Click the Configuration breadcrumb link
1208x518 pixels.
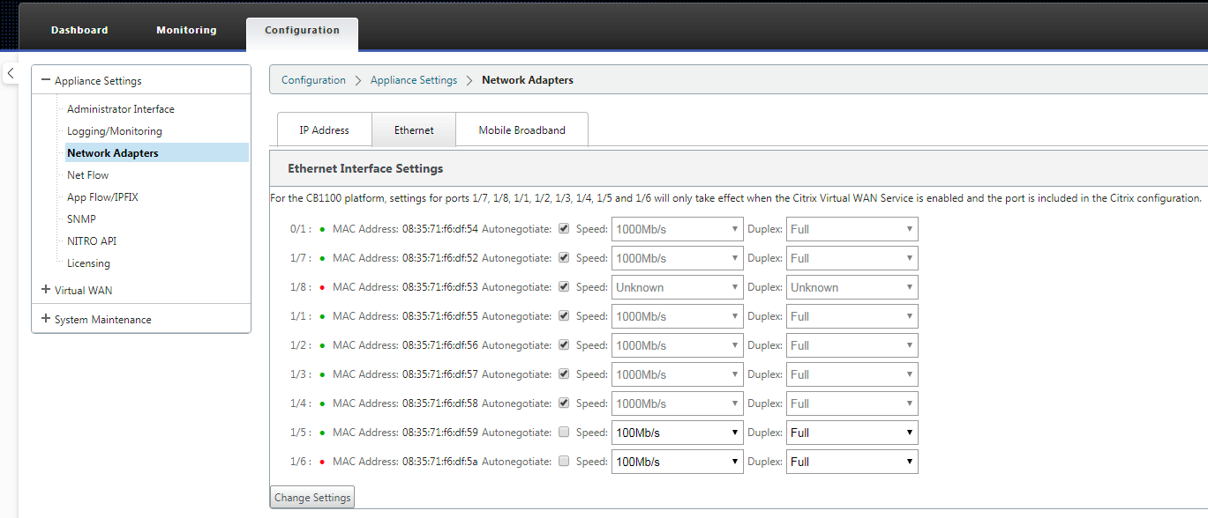point(313,80)
